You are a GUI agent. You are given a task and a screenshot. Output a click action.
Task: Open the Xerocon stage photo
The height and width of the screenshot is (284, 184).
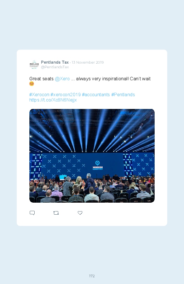pos(92,156)
